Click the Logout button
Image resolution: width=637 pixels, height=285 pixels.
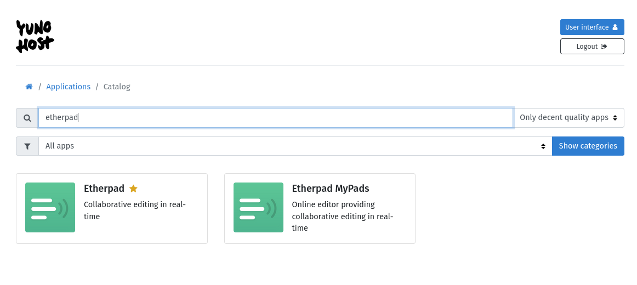[592, 46]
